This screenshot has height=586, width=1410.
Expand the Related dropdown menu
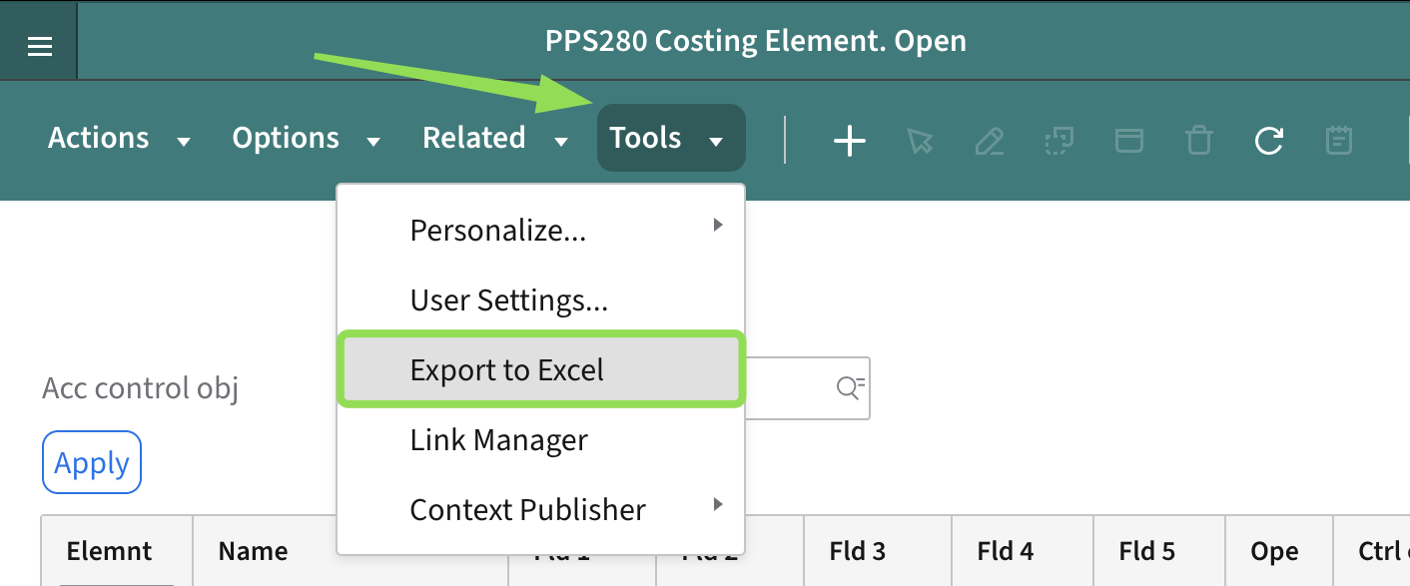(495, 138)
